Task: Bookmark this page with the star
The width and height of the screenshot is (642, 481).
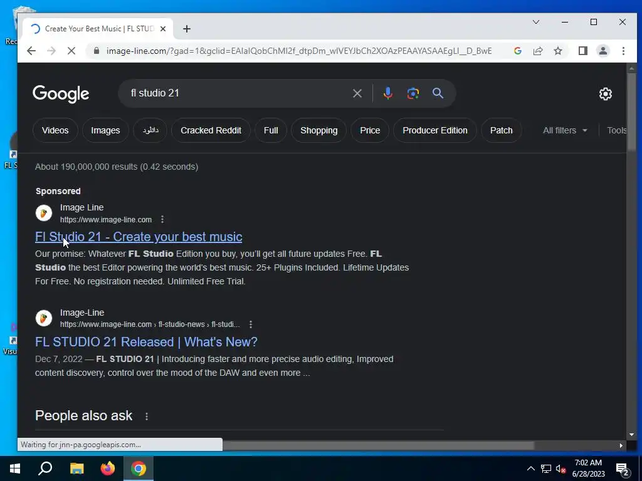Action: pyautogui.click(x=558, y=51)
